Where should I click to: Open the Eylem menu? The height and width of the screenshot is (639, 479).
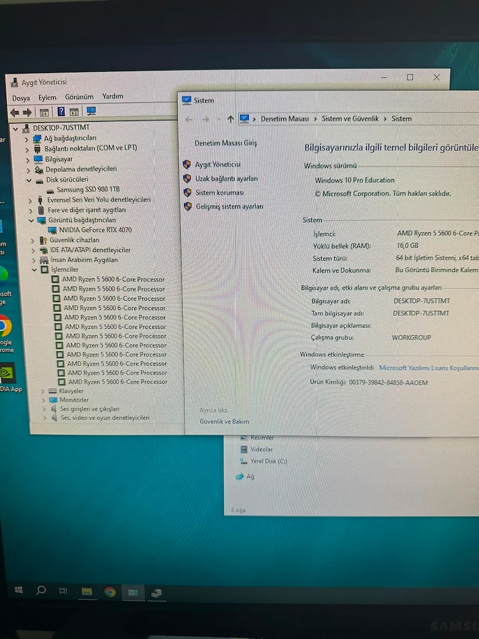[x=47, y=97]
